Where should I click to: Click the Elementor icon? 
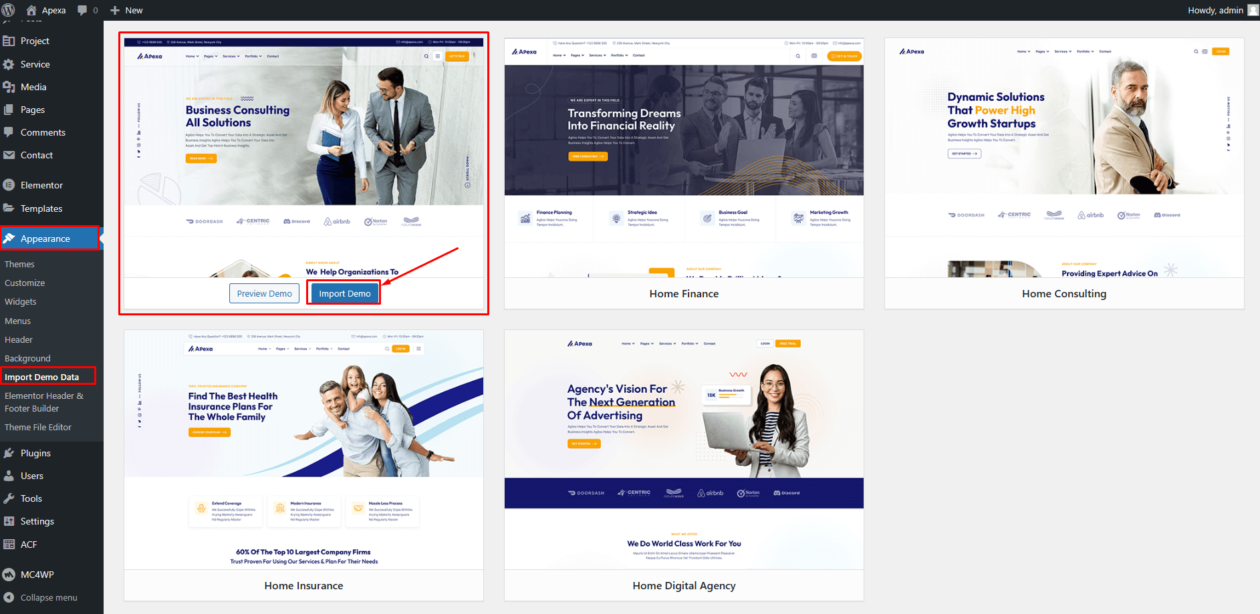(x=9, y=185)
